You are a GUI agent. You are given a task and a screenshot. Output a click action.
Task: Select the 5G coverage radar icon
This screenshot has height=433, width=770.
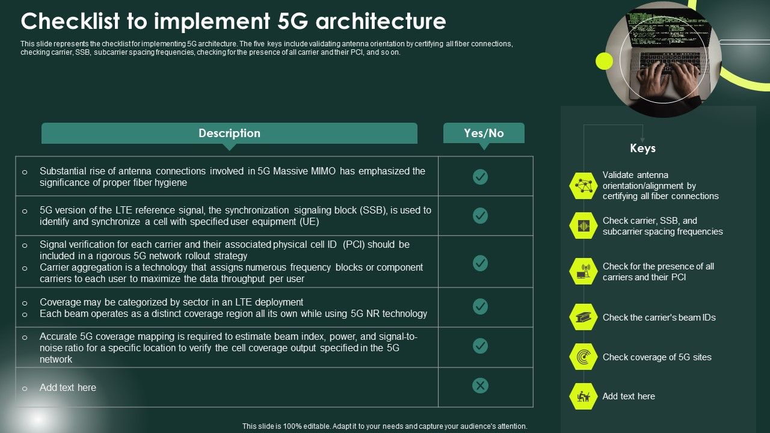(582, 357)
